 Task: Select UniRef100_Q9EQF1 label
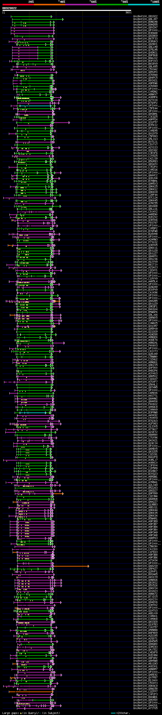pos(145,306)
